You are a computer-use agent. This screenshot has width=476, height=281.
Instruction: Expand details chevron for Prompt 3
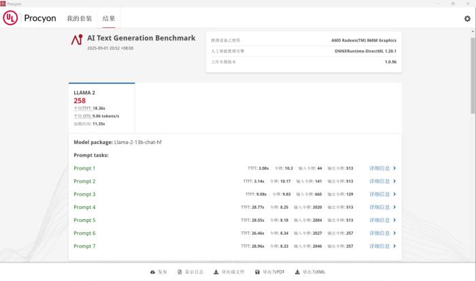coord(394,194)
